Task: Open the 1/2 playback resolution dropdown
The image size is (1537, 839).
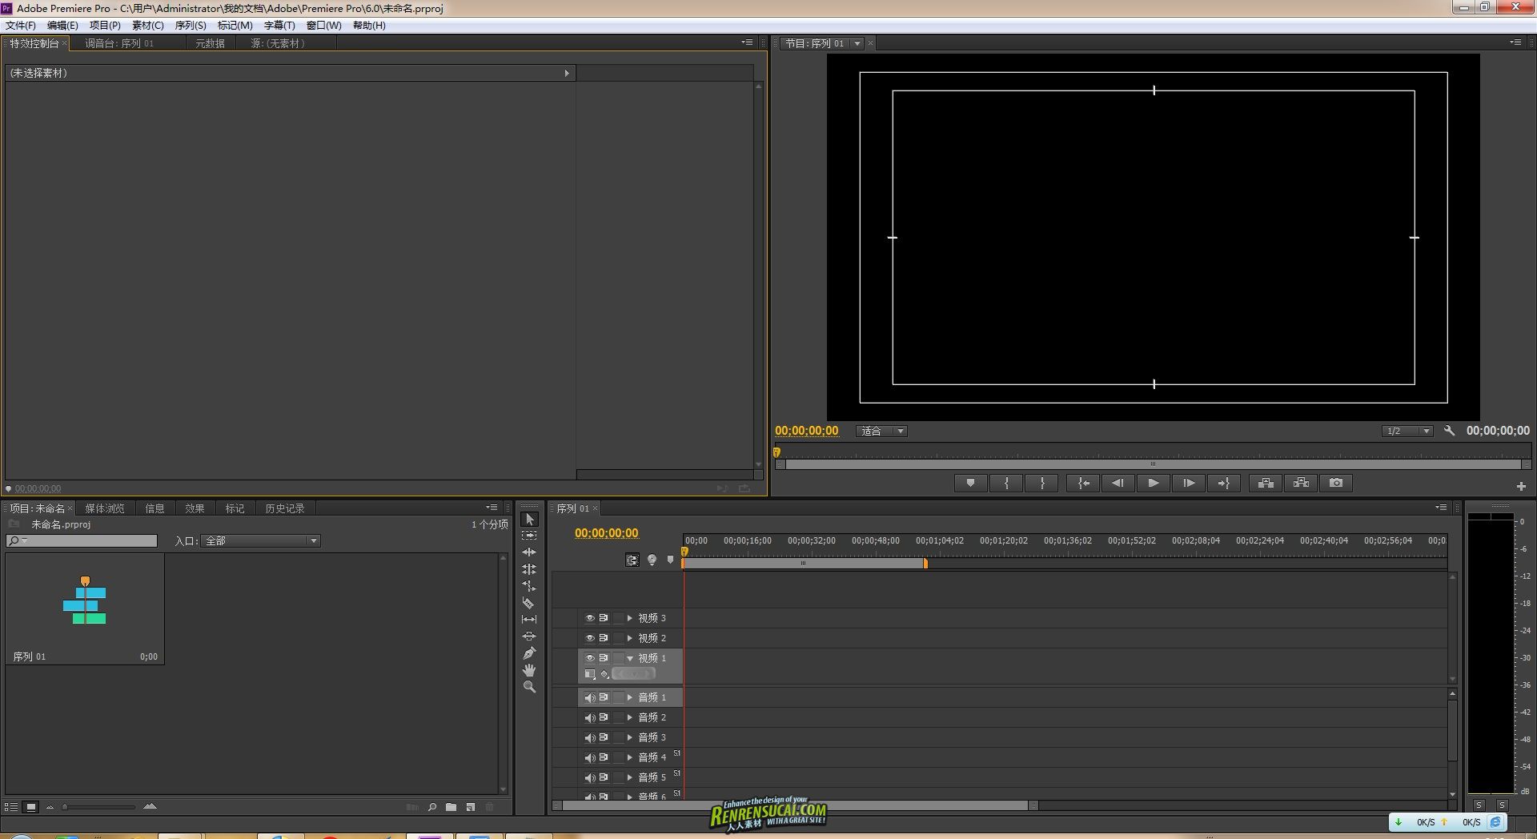Action: pos(1407,431)
